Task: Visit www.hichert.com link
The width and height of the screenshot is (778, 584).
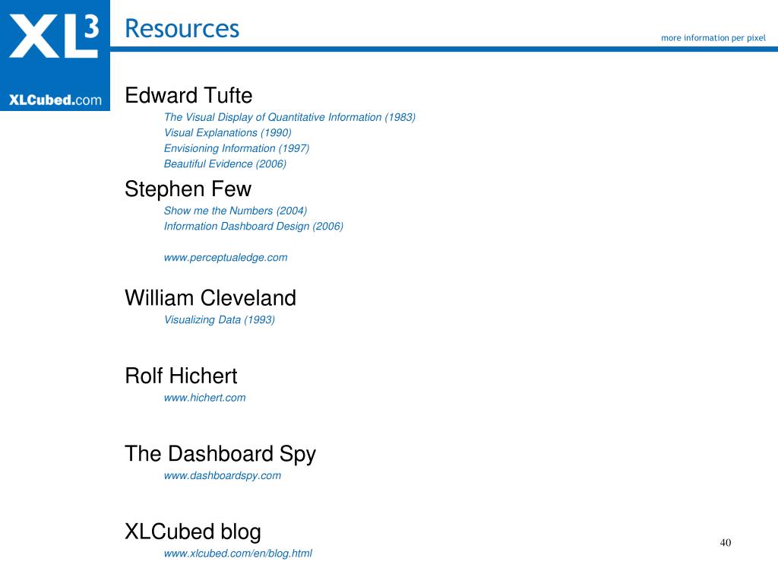Action: click(205, 398)
